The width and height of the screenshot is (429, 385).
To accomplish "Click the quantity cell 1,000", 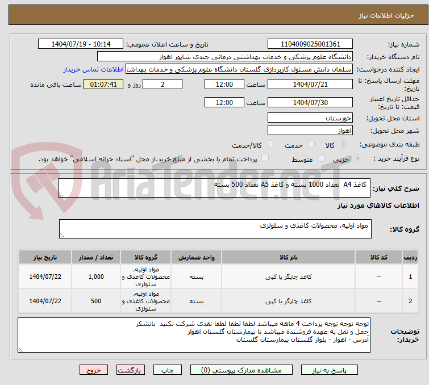I will [96, 277].
